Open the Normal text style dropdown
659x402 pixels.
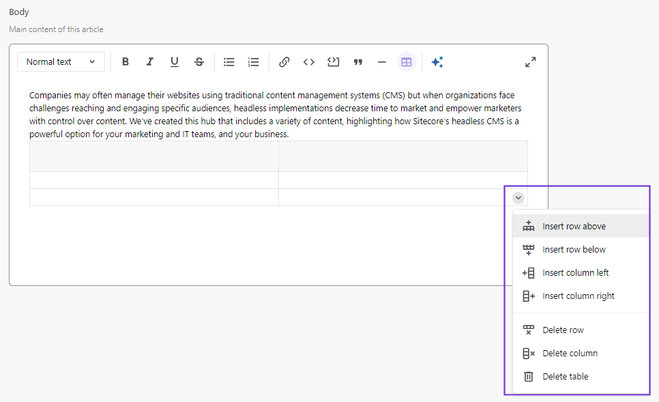tap(61, 62)
